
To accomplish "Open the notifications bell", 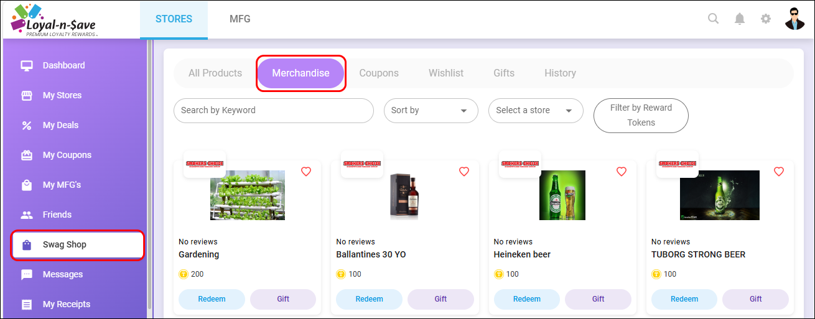I will pyautogui.click(x=740, y=19).
